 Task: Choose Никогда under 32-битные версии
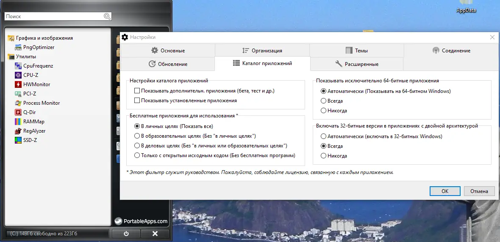click(323, 156)
